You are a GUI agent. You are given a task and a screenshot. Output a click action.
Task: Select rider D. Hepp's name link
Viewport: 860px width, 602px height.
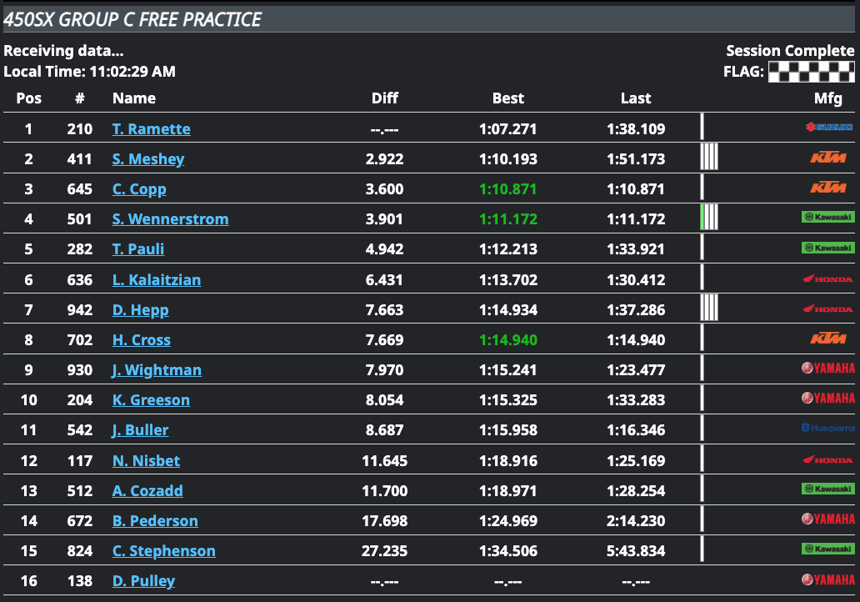[140, 310]
